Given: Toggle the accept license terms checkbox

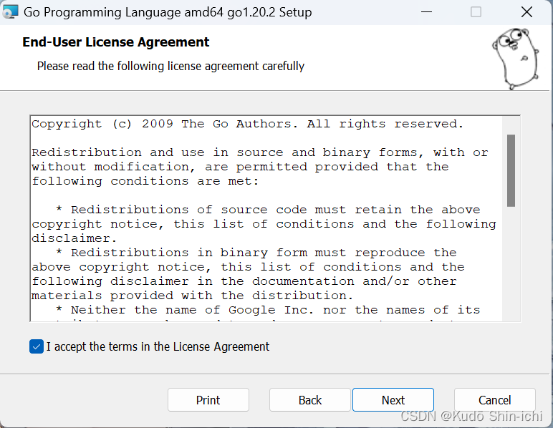Looking at the screenshot, I should tap(37, 346).
